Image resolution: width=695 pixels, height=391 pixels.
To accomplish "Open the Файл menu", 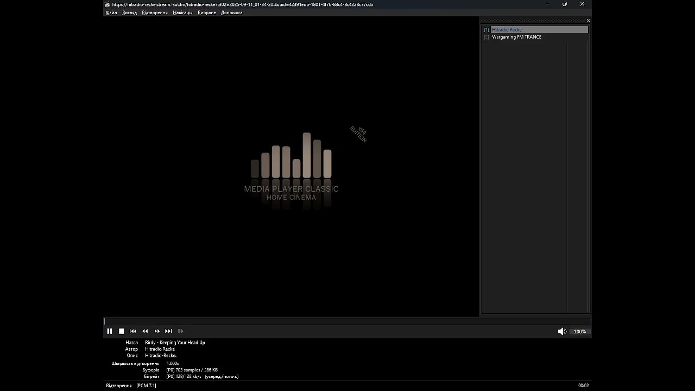I will pos(111,12).
